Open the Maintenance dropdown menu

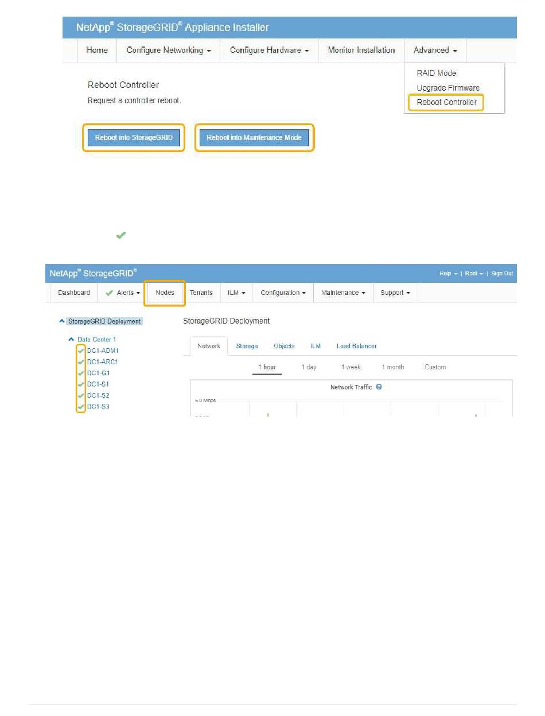click(343, 293)
